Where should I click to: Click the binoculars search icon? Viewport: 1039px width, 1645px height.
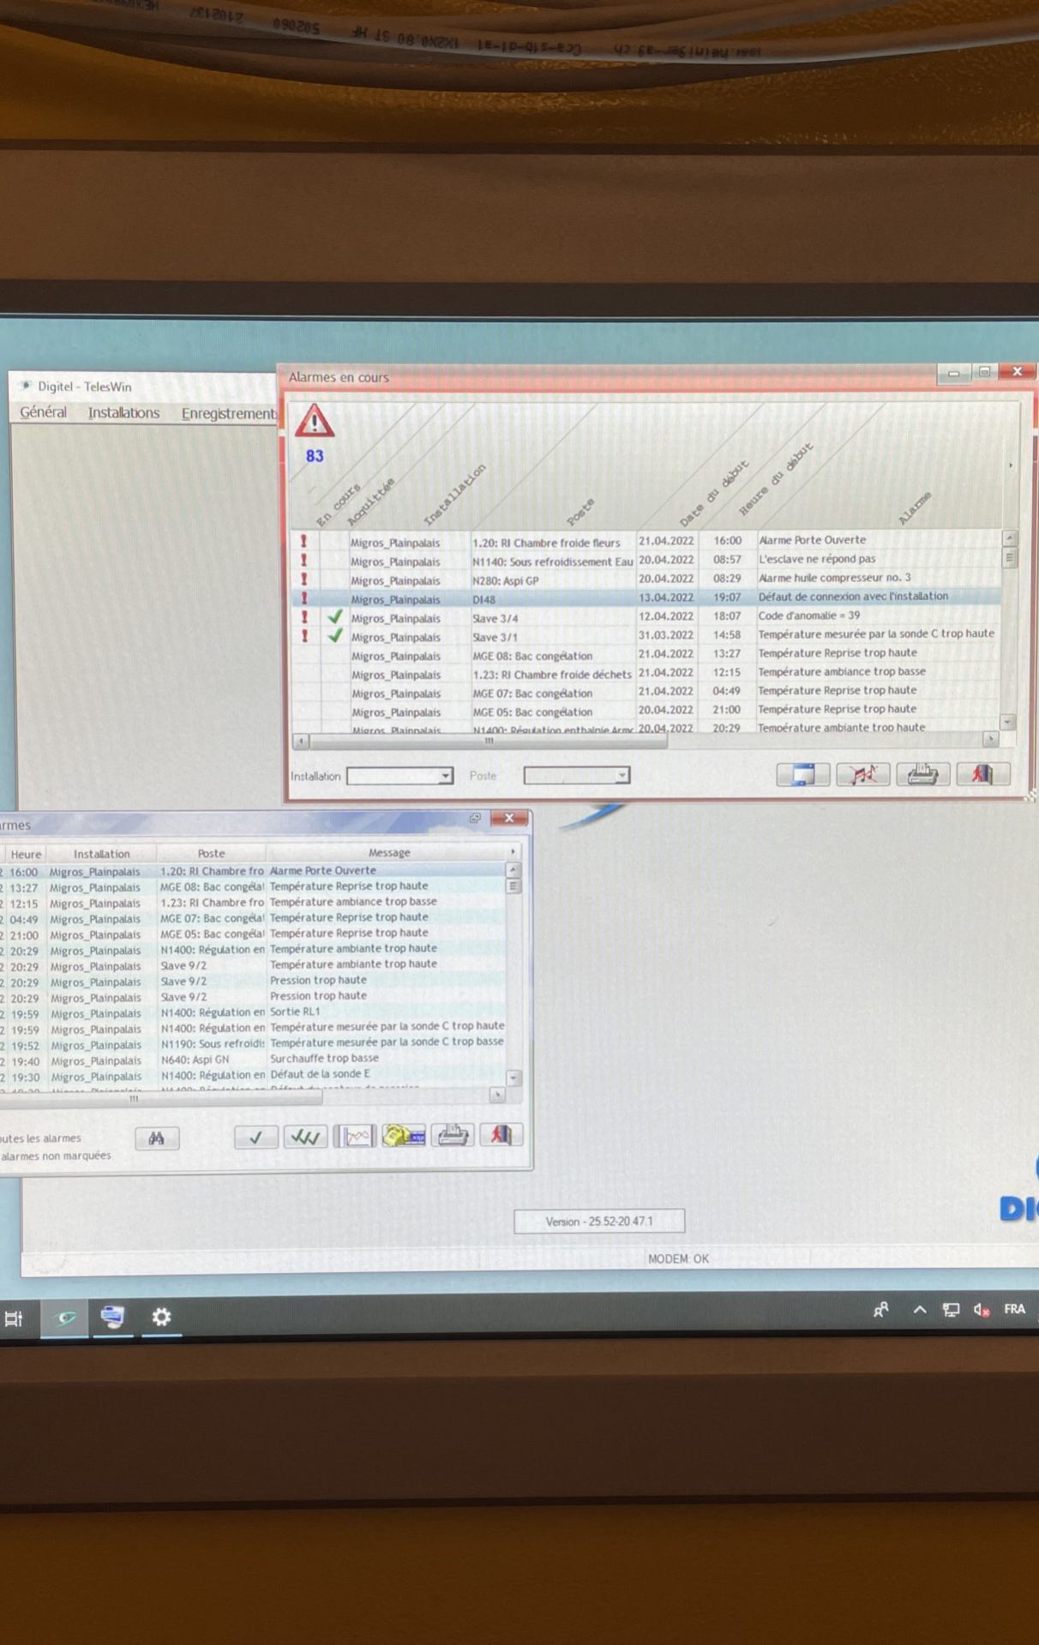tap(157, 1138)
